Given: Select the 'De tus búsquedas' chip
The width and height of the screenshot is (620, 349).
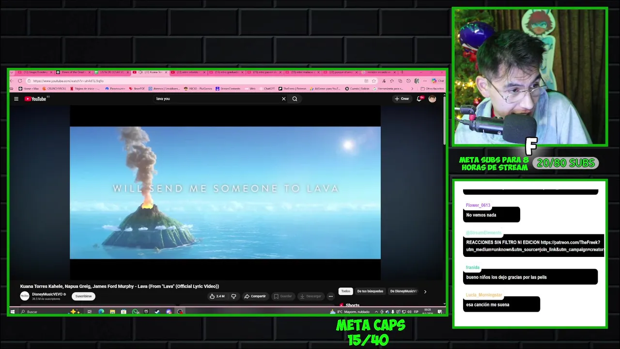Looking at the screenshot, I should tap(370, 291).
